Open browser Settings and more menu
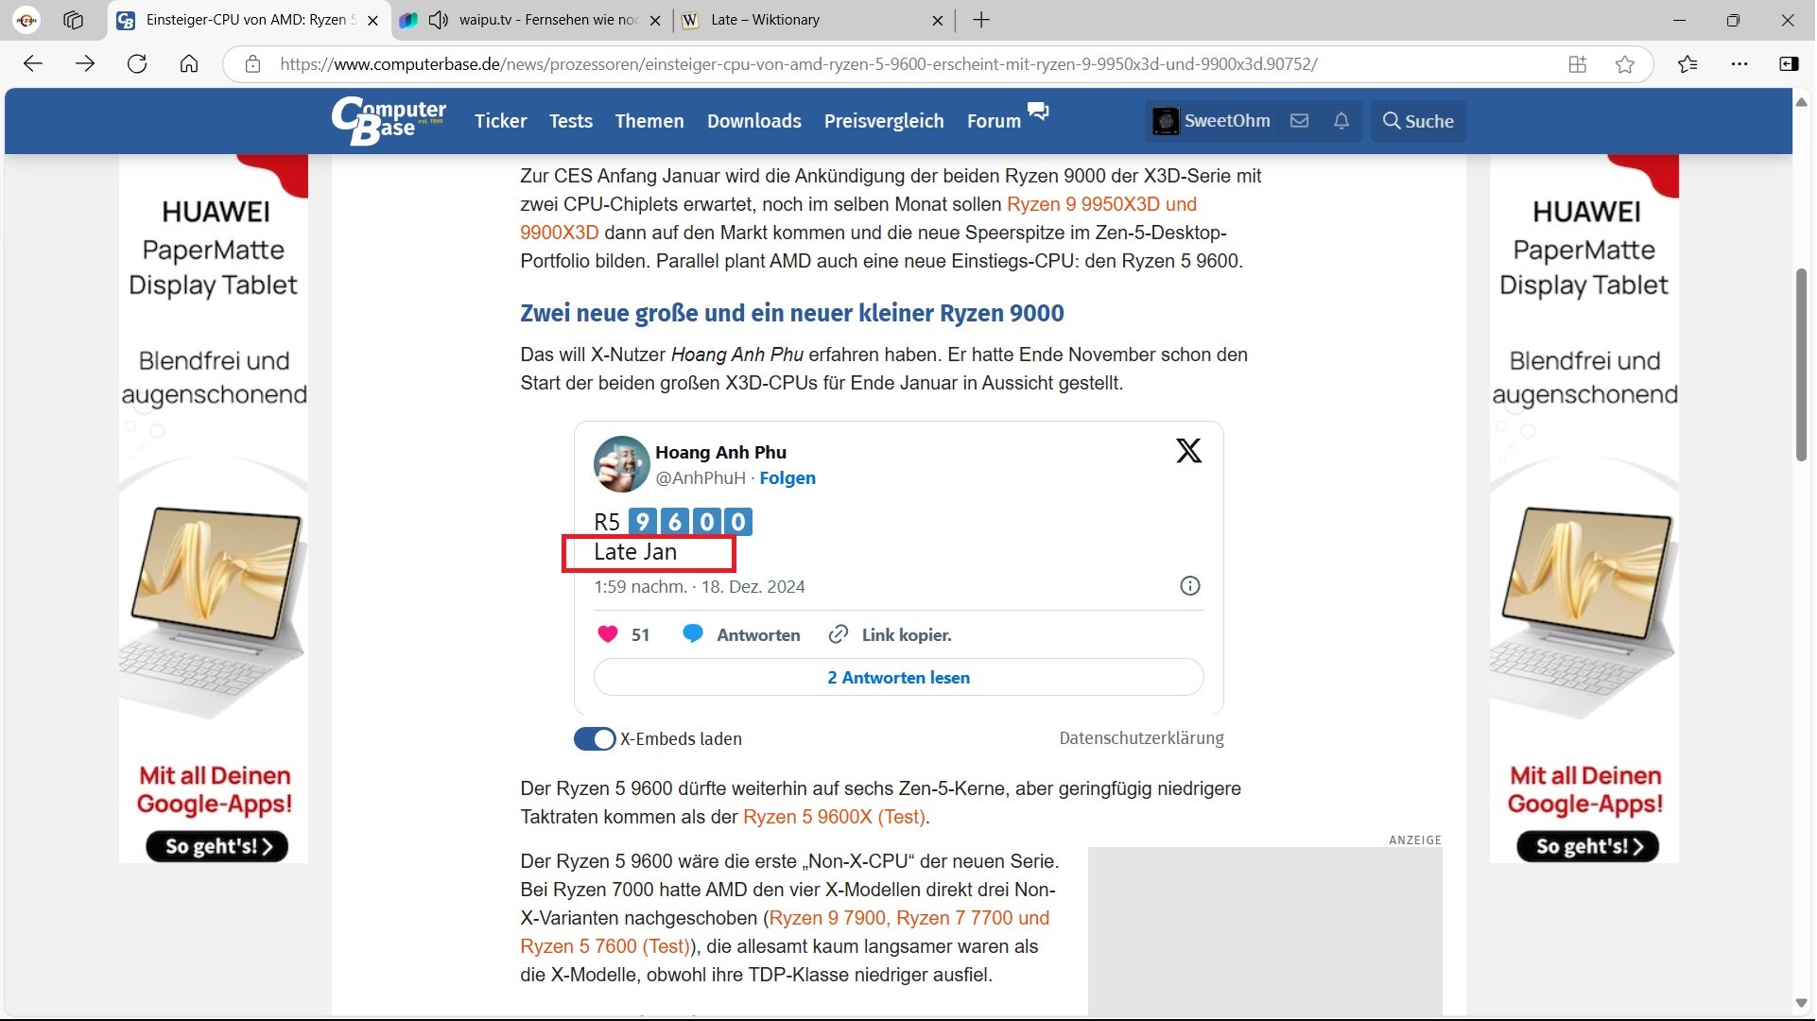 point(1739,64)
